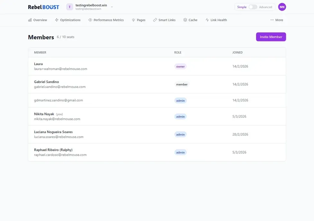
Task: Click the RebelBOOST logo
Action: 44,7
